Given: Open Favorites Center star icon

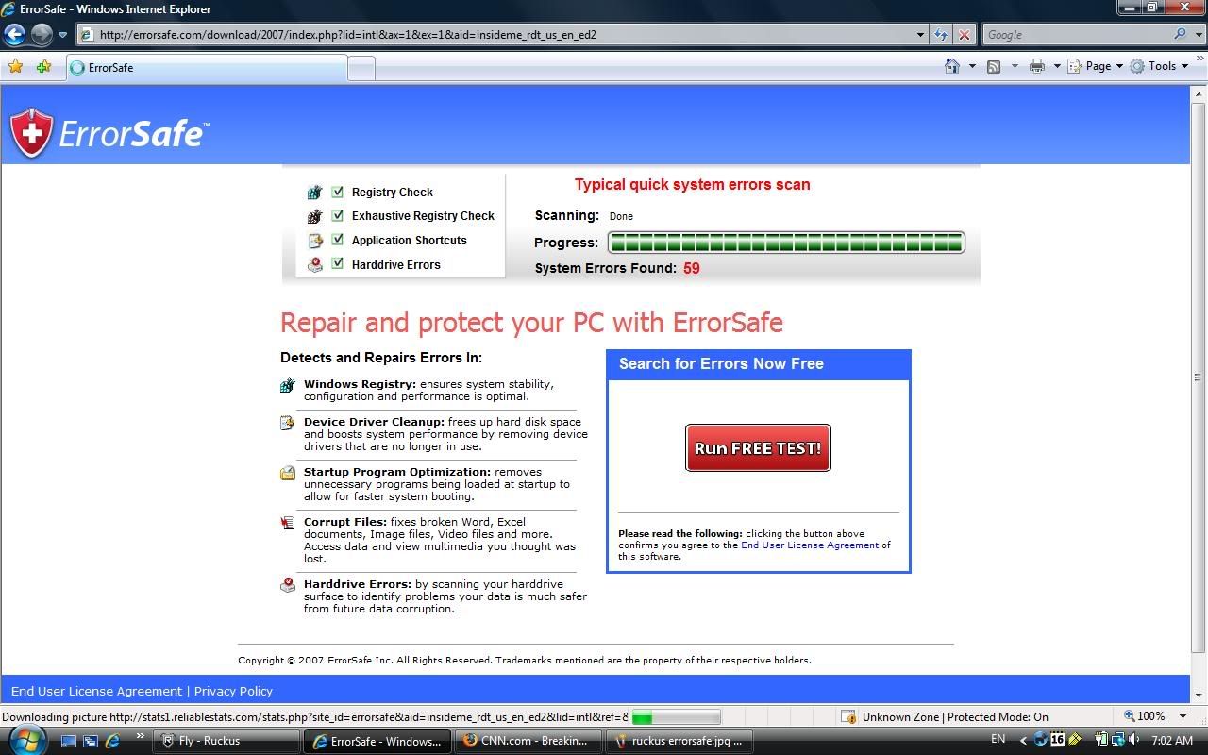Looking at the screenshot, I should (x=15, y=67).
